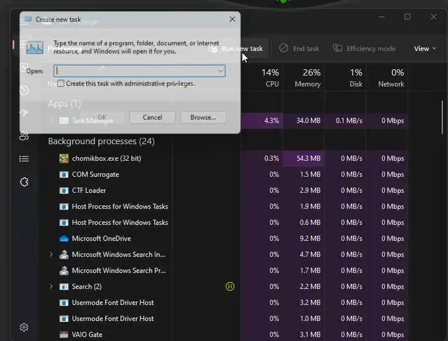Minimize the Task Manager window
Viewport: 448px width, 341px height.
[x=382, y=17]
